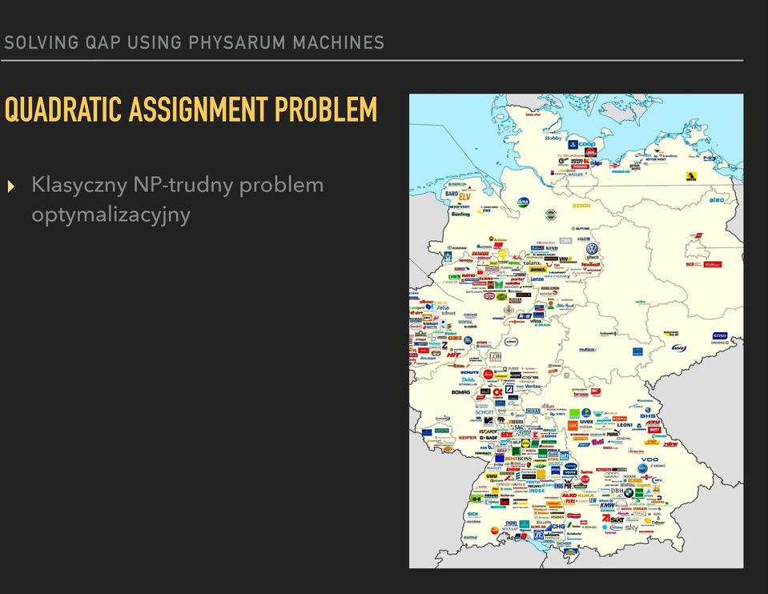Select the trimet label

(448, 312)
